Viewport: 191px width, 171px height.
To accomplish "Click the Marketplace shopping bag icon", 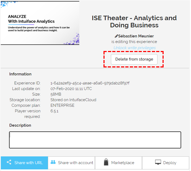I will (x=106, y=162).
